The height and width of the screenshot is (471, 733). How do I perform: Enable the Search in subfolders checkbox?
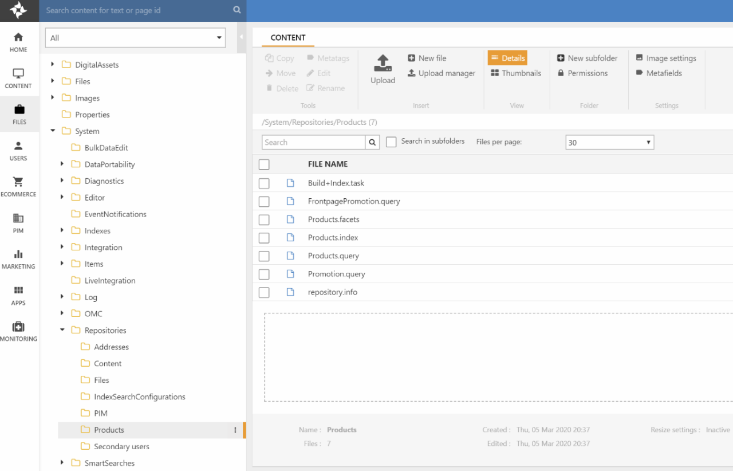[391, 142]
